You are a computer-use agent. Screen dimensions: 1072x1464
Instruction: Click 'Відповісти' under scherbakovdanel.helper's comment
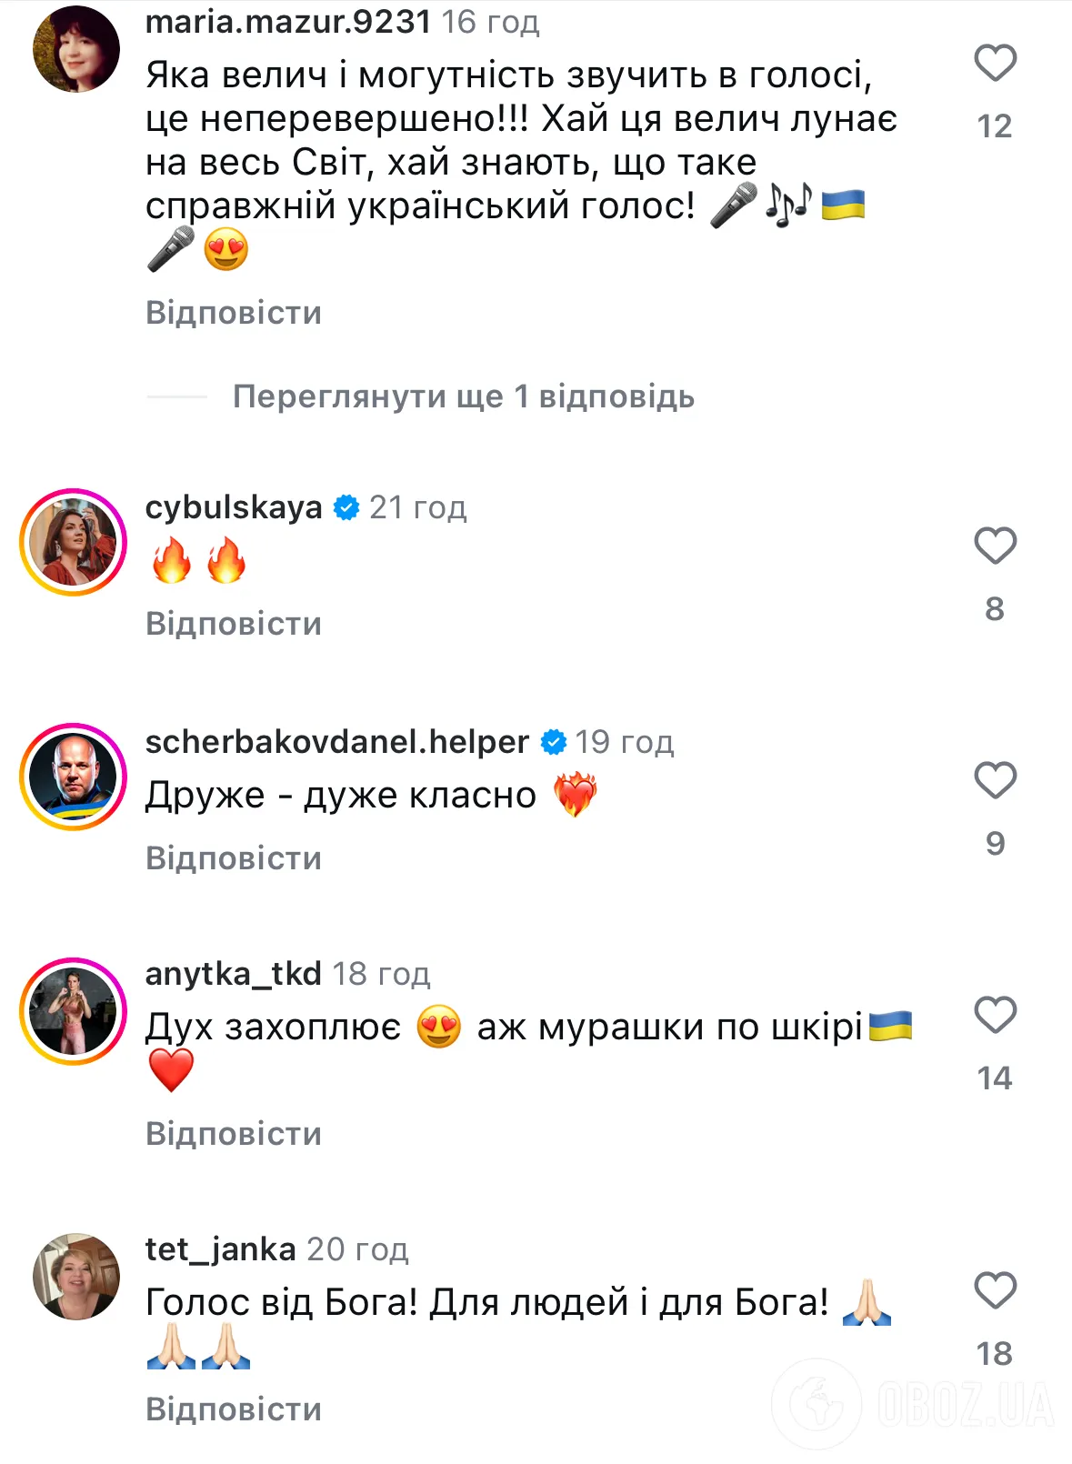point(234,858)
